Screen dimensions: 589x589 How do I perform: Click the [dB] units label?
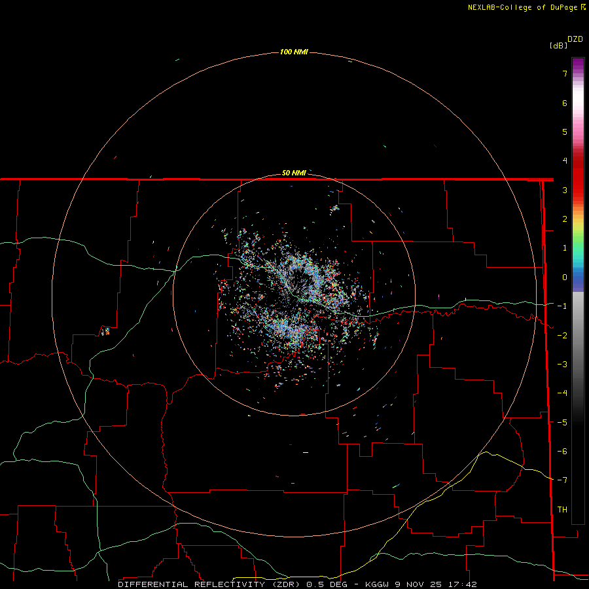pos(558,45)
